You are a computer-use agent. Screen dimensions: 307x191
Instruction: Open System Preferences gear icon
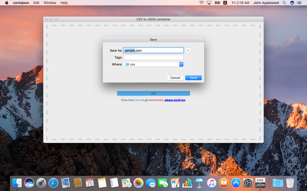point(248,183)
